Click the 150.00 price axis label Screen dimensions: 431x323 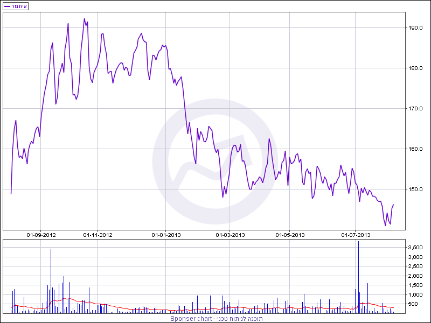[415, 189]
